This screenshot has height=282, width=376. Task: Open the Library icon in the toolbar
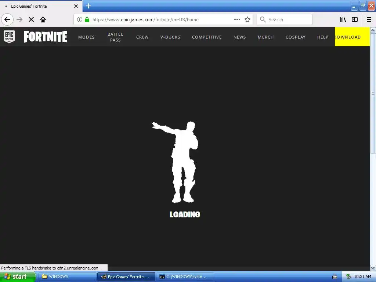[343, 19]
